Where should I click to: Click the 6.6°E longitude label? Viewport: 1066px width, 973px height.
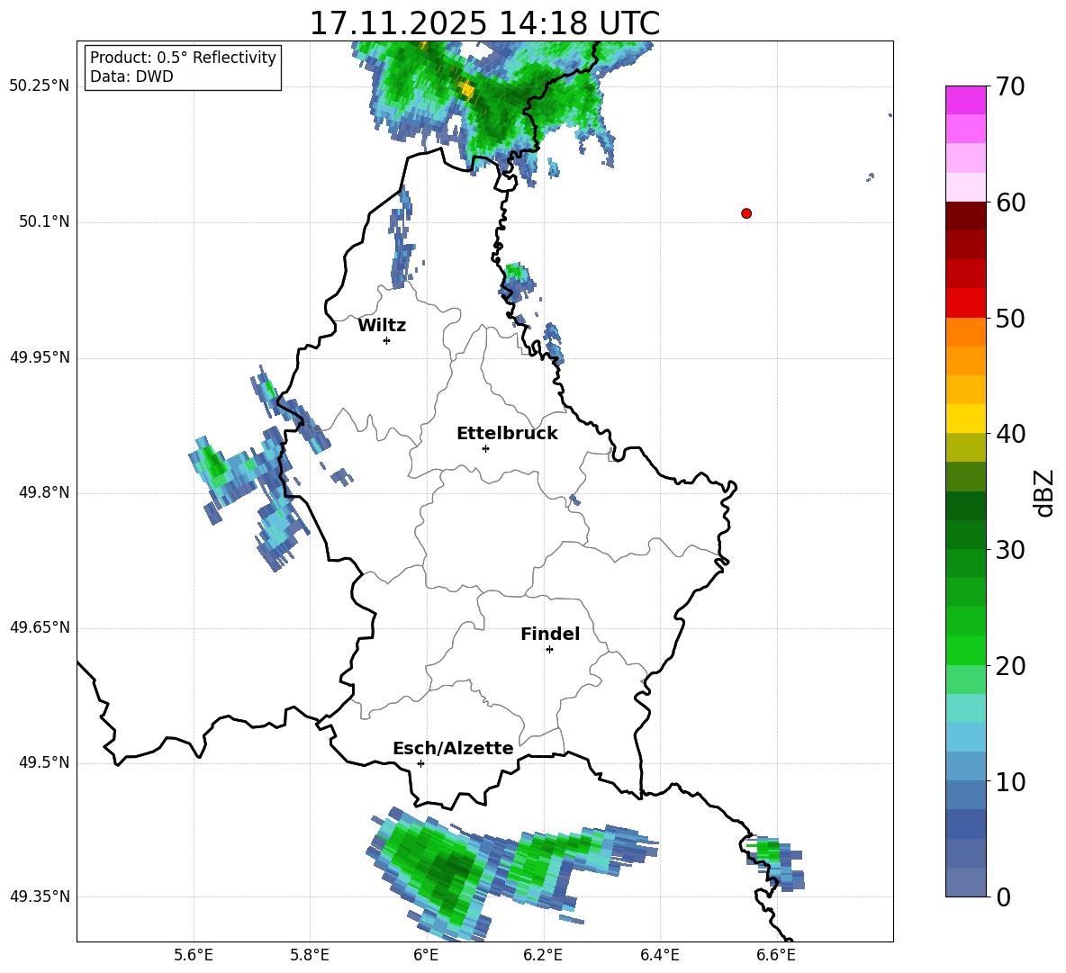click(776, 955)
